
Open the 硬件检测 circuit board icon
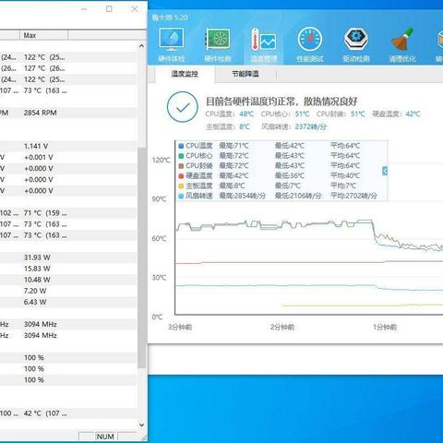(218, 40)
